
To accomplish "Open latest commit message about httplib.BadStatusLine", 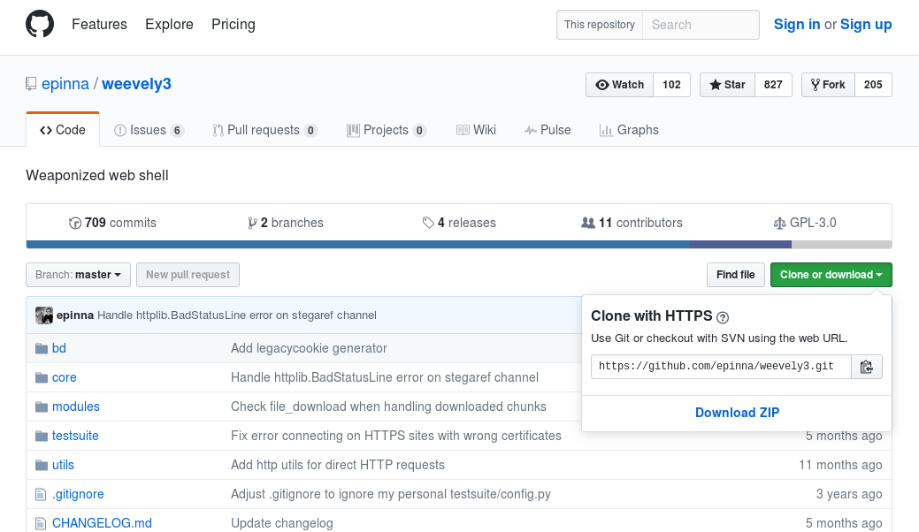I will (x=237, y=315).
